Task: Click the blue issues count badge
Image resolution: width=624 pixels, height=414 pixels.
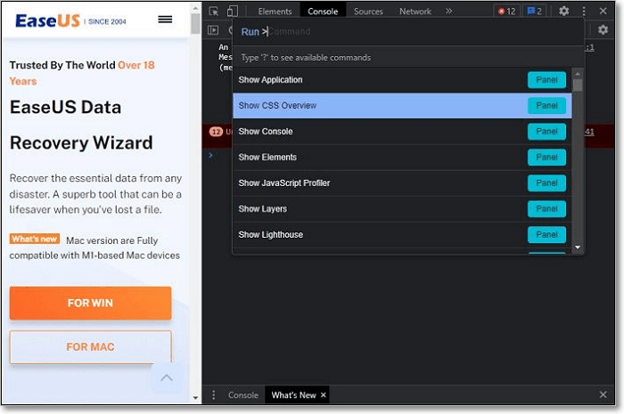Action: pyautogui.click(x=536, y=12)
